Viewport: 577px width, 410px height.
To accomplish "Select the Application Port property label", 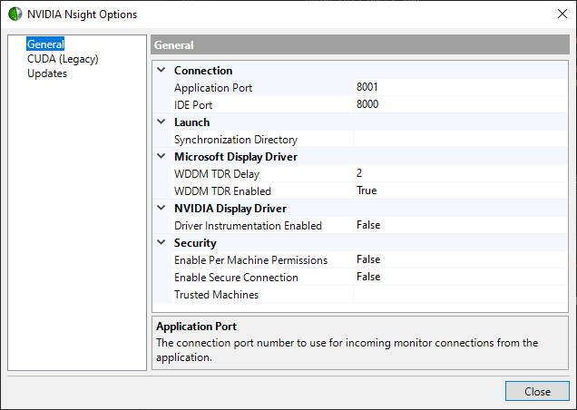I will point(213,88).
